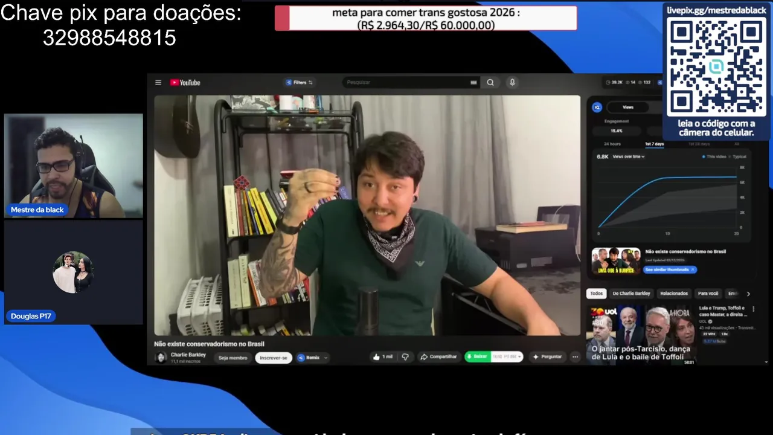Open the on-screen keyboard icon in search
Image resolution: width=773 pixels, height=435 pixels.
474,83
